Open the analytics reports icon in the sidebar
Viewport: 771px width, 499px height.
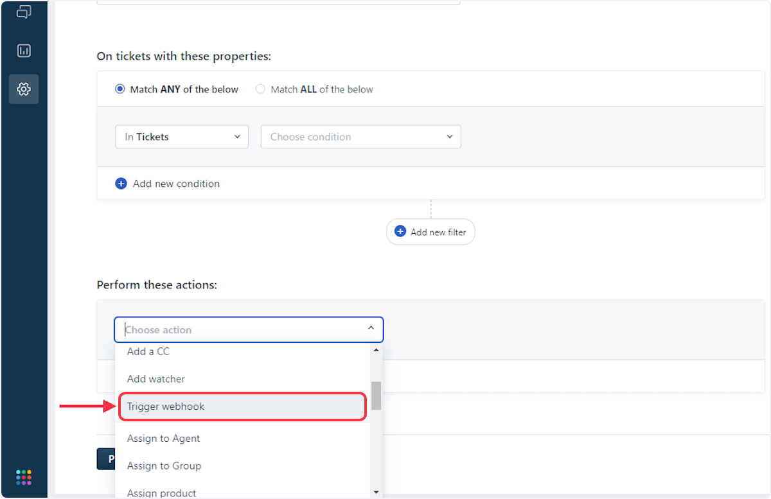tap(24, 50)
